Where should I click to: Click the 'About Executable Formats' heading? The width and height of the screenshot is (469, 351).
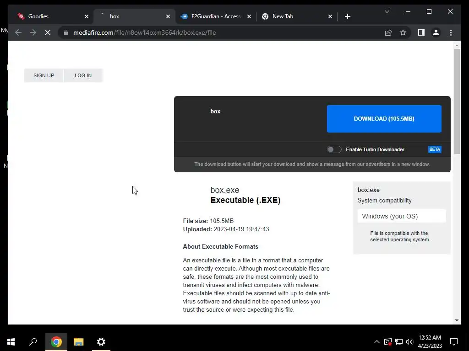point(220,246)
